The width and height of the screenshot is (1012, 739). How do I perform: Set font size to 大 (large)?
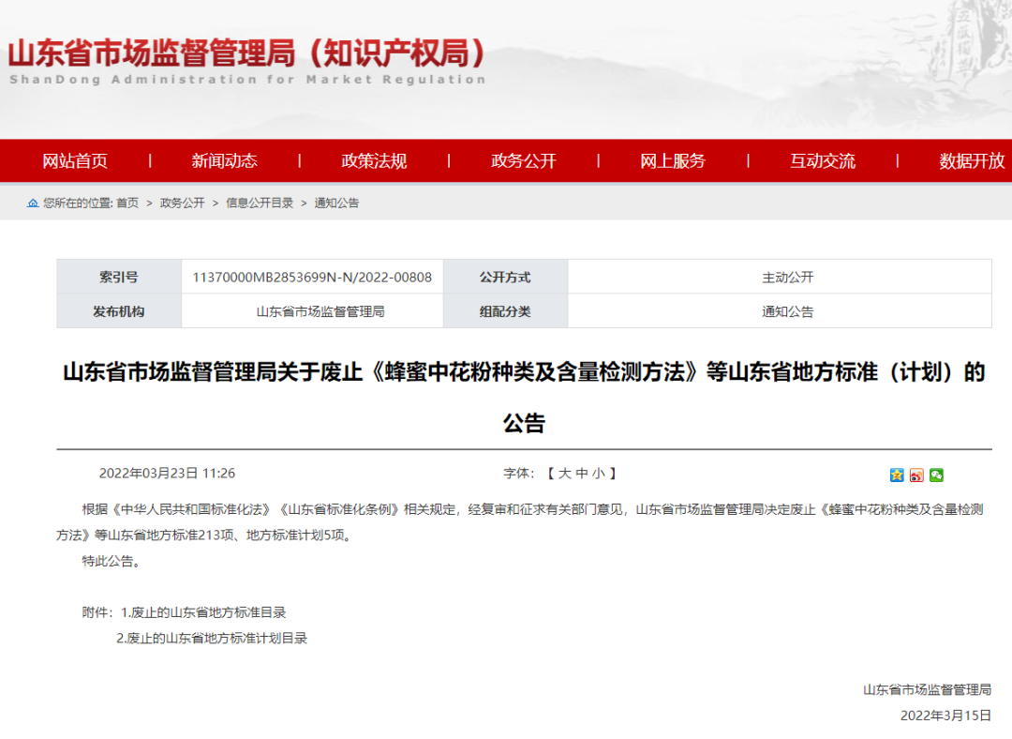coord(564,474)
